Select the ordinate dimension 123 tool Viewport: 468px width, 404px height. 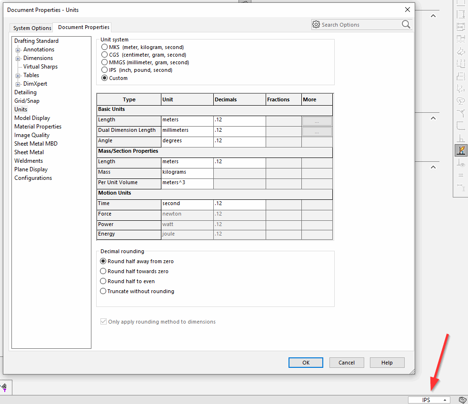[x=461, y=64]
